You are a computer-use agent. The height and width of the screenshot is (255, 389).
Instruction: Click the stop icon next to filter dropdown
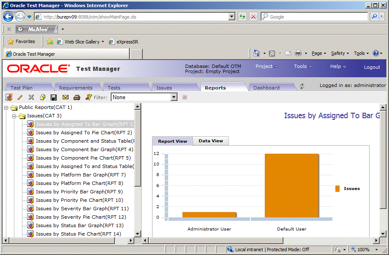tap(185, 97)
